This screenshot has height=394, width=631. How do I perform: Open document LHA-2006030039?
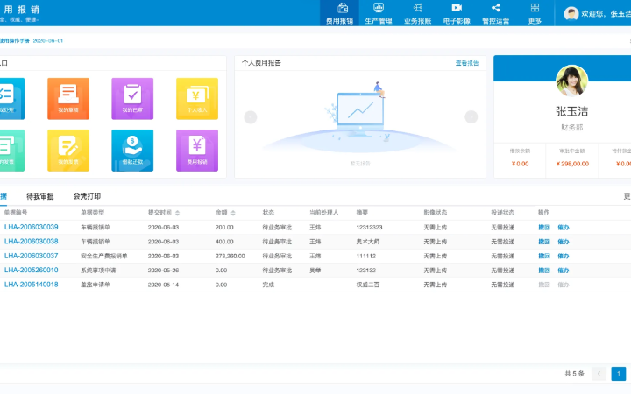[31, 227]
